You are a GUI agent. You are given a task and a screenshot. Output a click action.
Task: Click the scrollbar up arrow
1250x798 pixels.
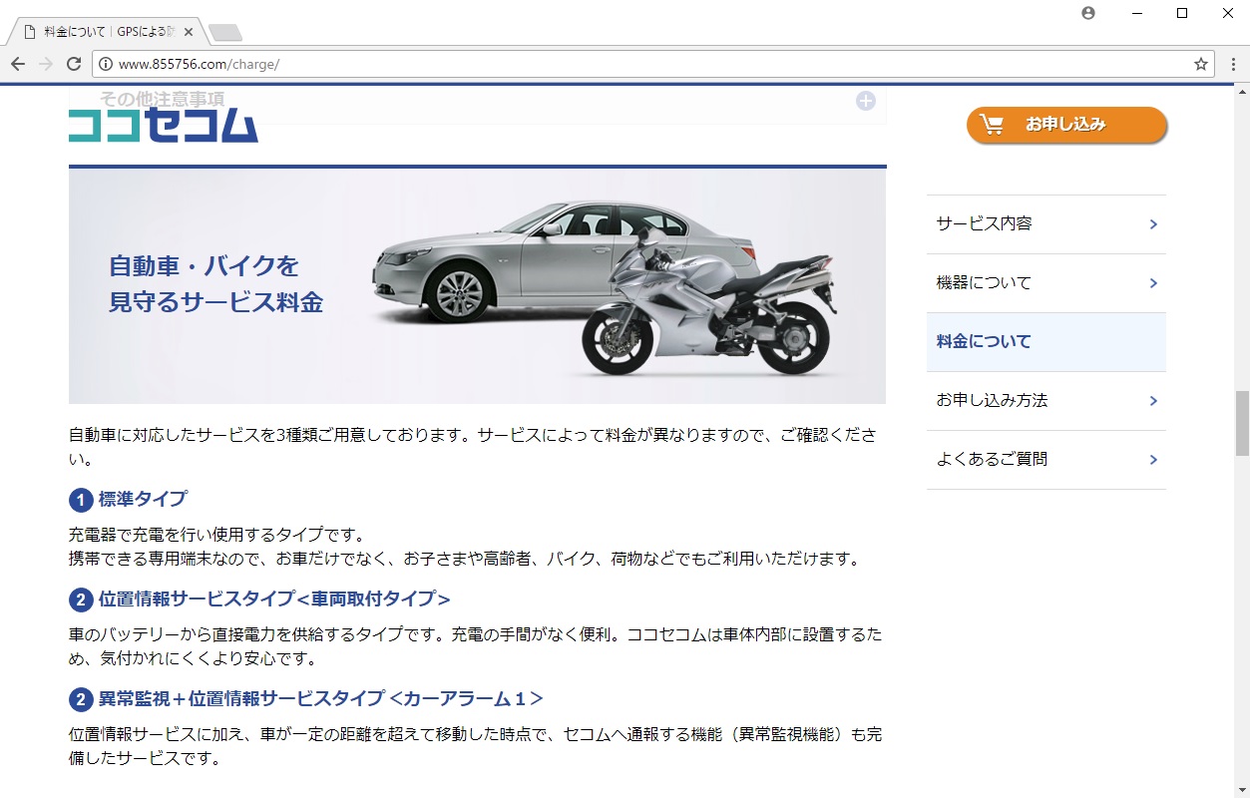pyautogui.click(x=1242, y=92)
